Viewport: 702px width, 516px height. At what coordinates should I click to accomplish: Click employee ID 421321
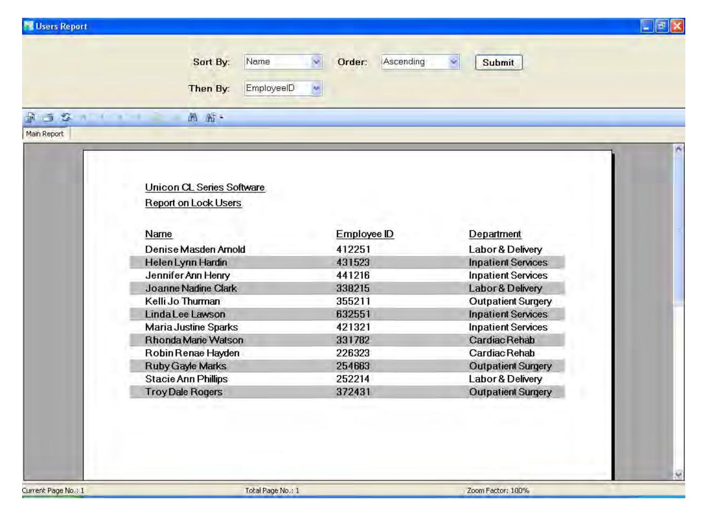pos(353,327)
